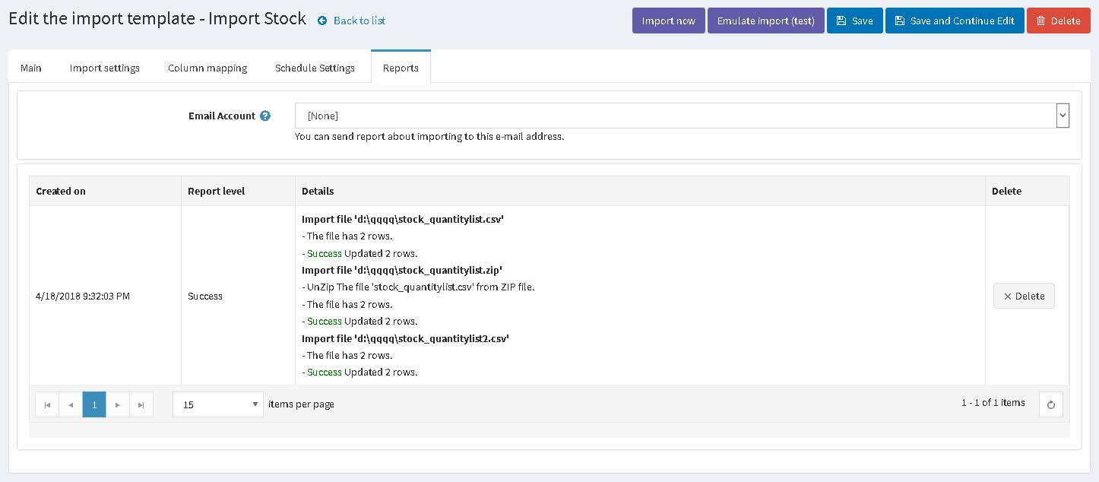Click the back arrow icon beside Back to list
The width and height of the screenshot is (1099, 482).
point(322,21)
